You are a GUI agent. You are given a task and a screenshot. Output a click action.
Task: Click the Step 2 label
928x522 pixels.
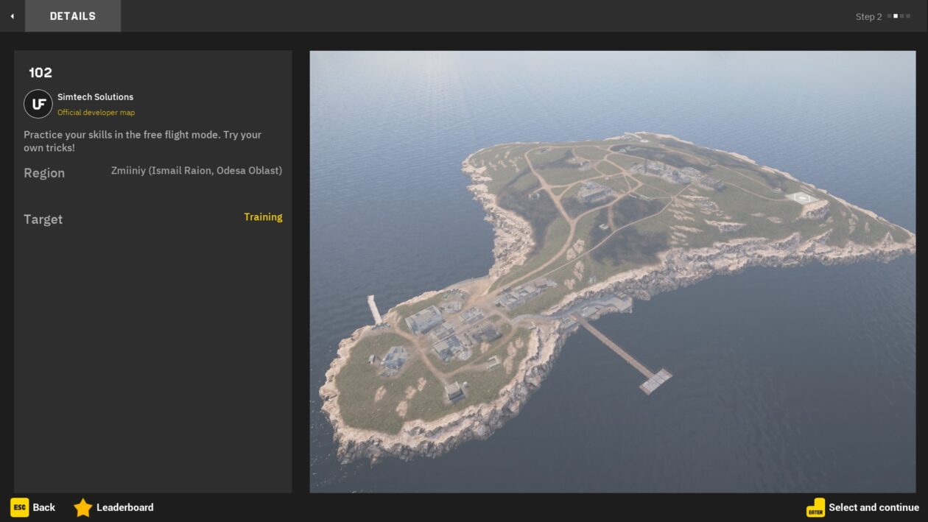point(868,17)
